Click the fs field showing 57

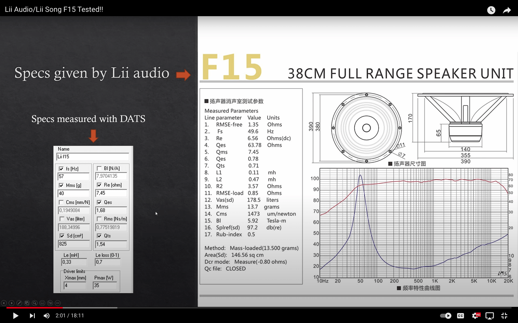[x=73, y=177]
